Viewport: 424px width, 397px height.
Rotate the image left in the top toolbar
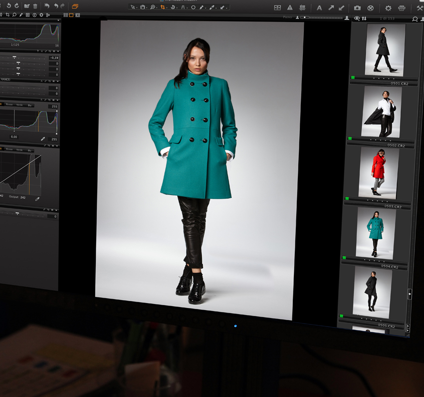(x=8, y=5)
